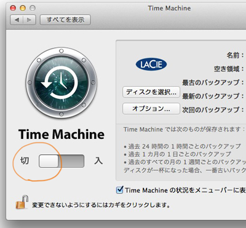This screenshot has width=246, height=228.
Task: Click the ディスクが一杯になった場合 text
Action: click(x=184, y=170)
